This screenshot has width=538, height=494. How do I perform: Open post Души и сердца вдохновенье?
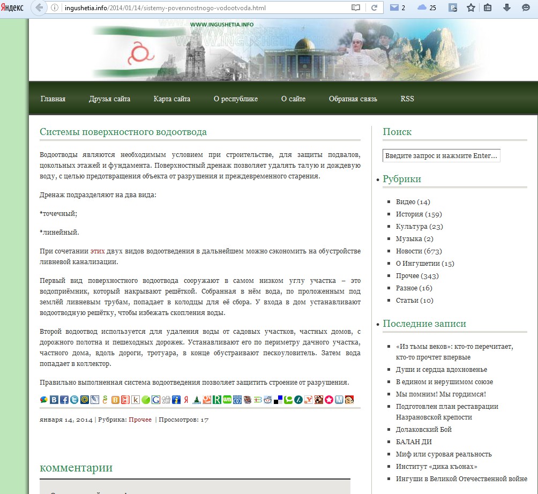[442, 370]
